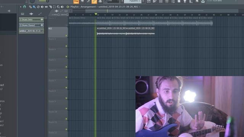Toggle mute dot on Track 6
The image size is (244, 137).
66,77
